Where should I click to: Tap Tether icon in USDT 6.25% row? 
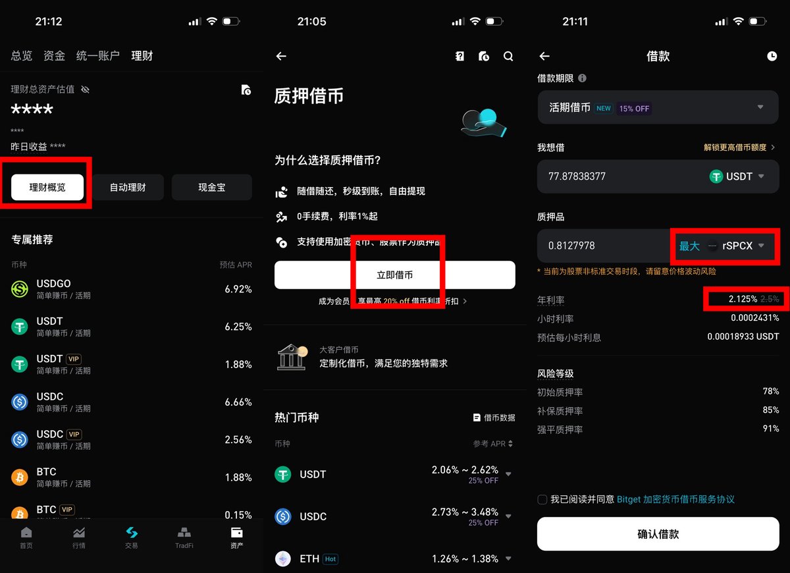20,326
